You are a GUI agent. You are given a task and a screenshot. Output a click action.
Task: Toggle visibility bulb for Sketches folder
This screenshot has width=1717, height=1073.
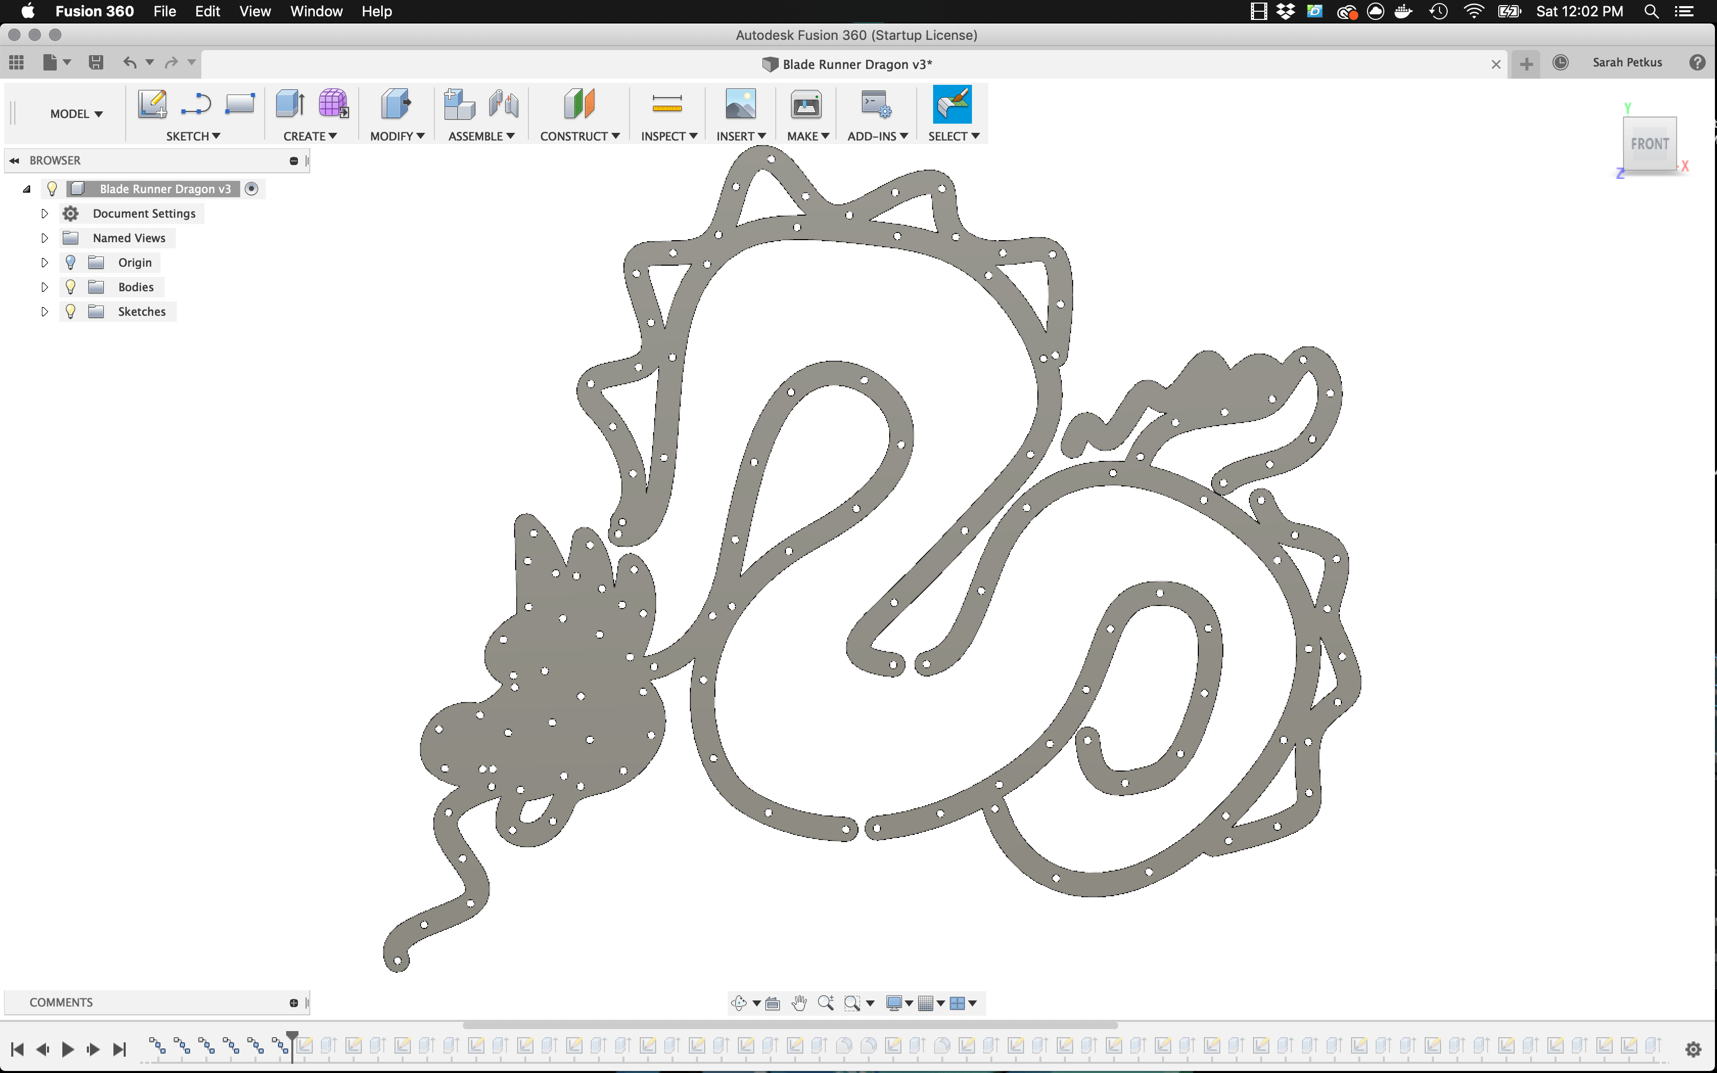(70, 312)
